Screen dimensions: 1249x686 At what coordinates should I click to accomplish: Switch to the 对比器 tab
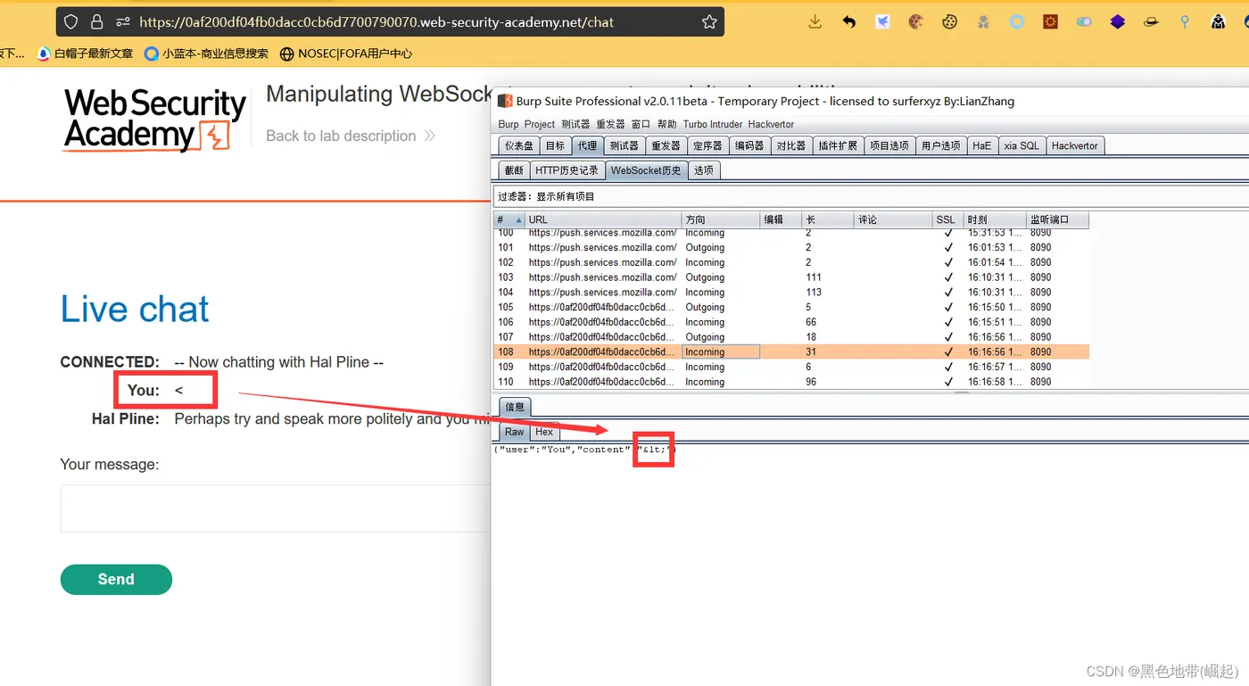(790, 145)
